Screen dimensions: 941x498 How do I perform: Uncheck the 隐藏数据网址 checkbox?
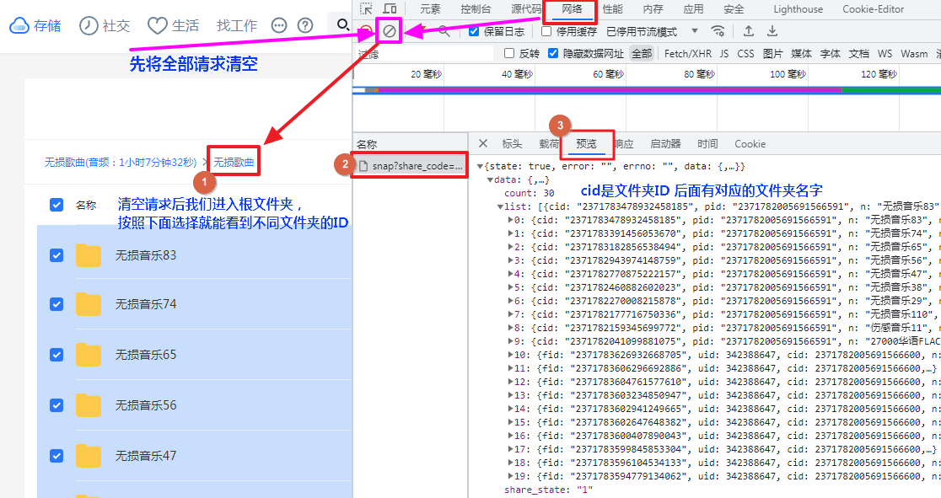click(553, 53)
